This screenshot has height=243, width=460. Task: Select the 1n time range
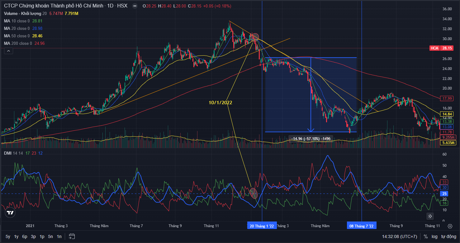pos(59,236)
